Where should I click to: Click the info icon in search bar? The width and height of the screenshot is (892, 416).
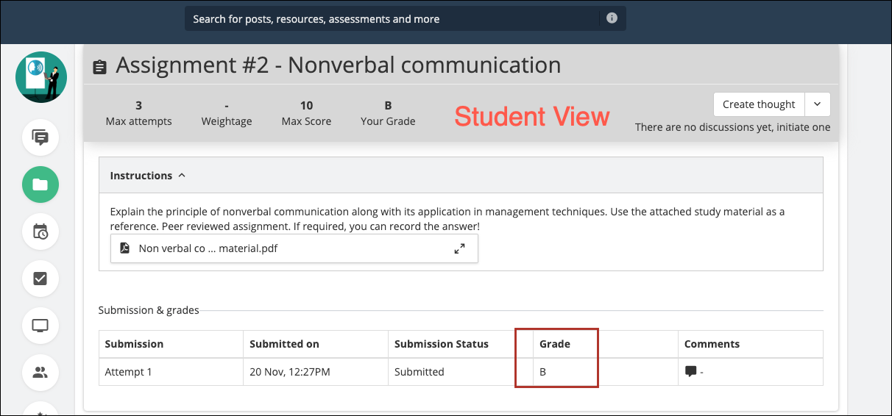(612, 18)
